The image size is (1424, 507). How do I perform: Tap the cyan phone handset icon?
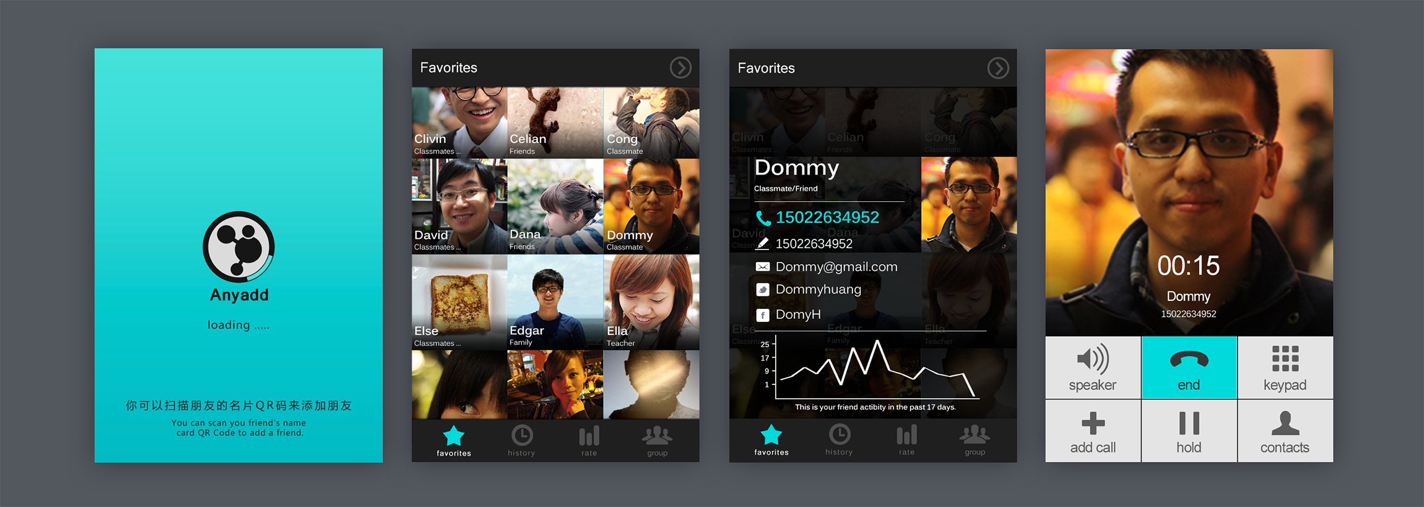tap(763, 218)
